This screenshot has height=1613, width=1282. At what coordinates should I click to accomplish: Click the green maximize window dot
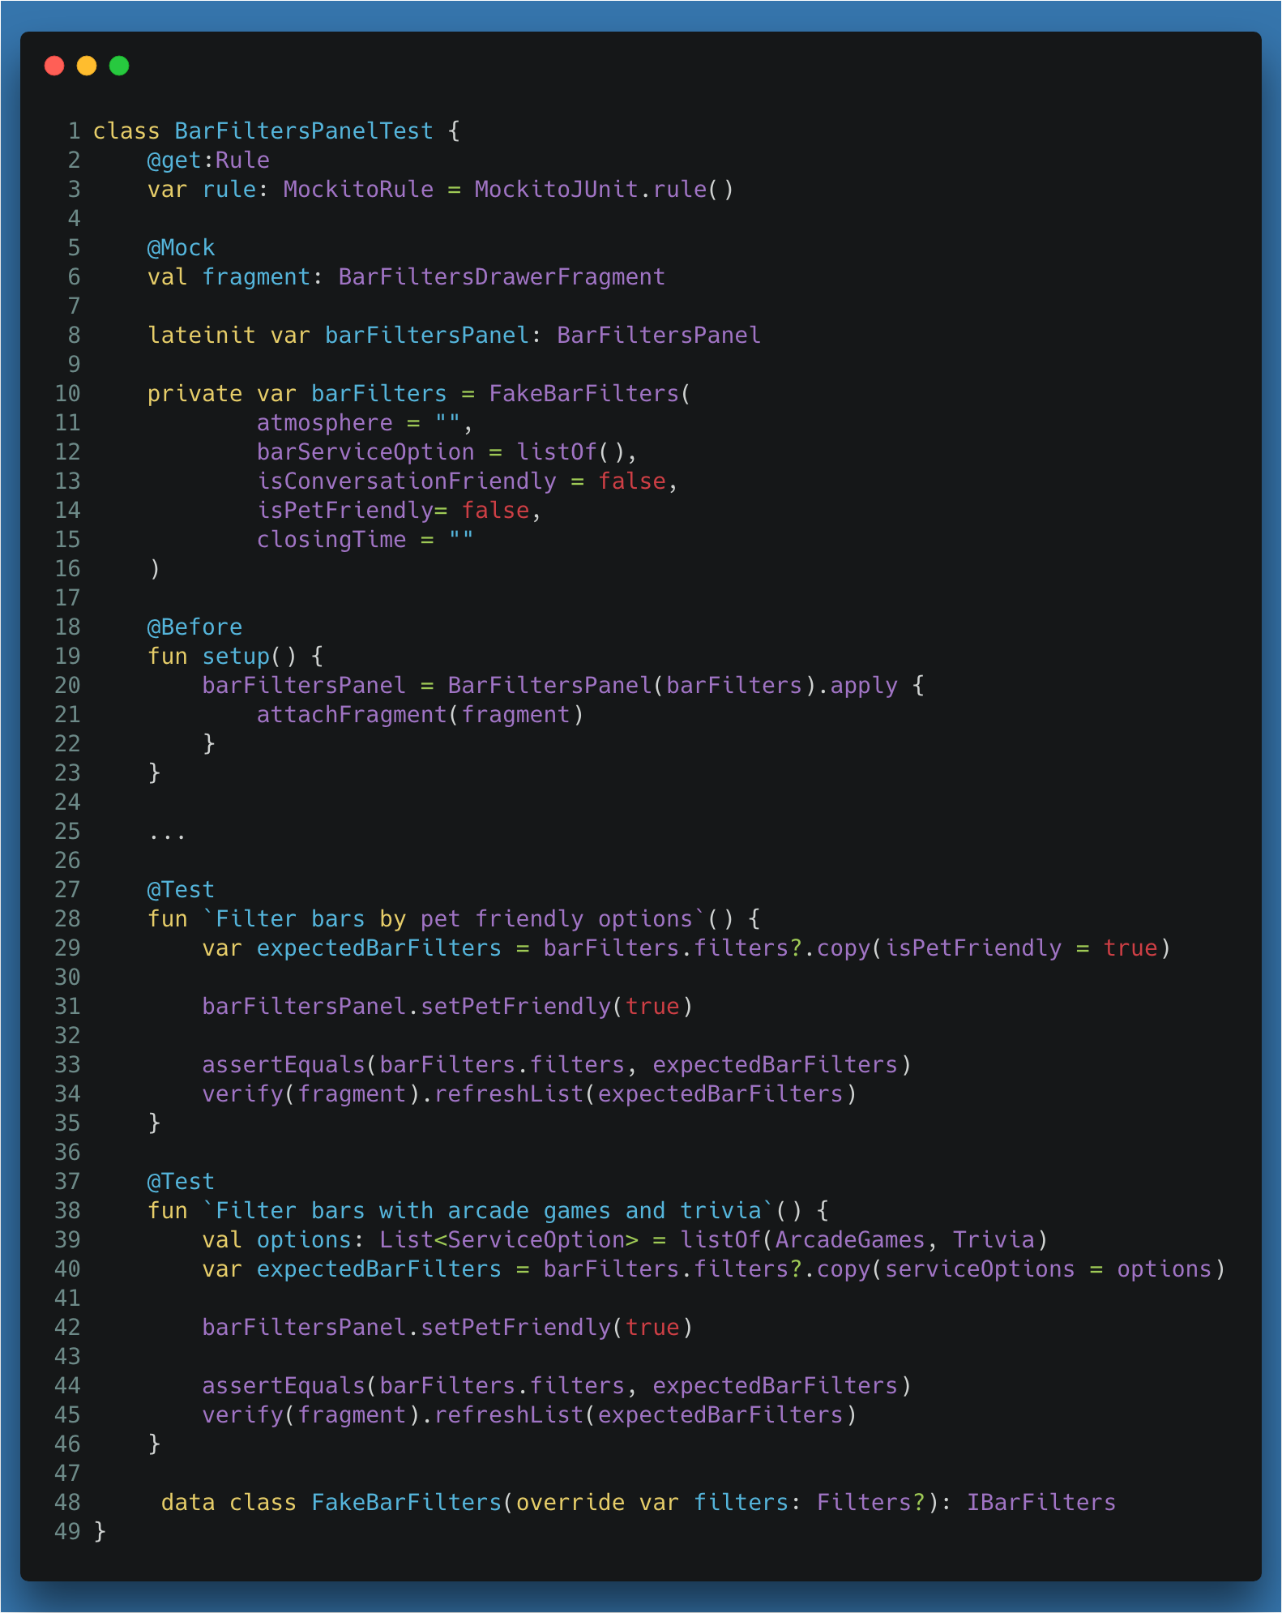click(x=119, y=66)
